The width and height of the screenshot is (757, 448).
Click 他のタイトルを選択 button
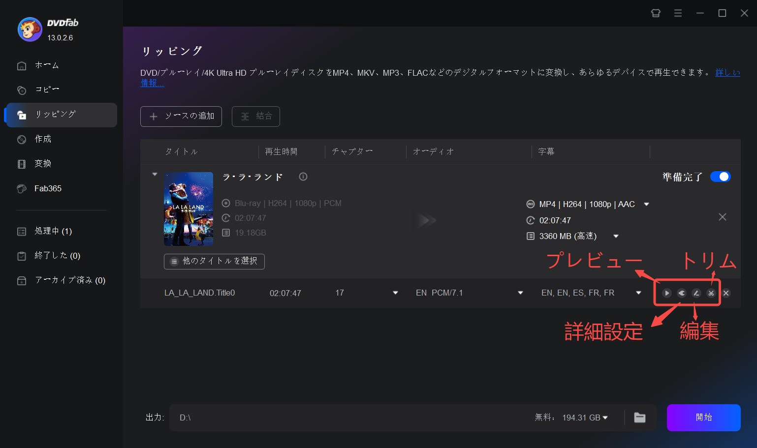pos(214,262)
